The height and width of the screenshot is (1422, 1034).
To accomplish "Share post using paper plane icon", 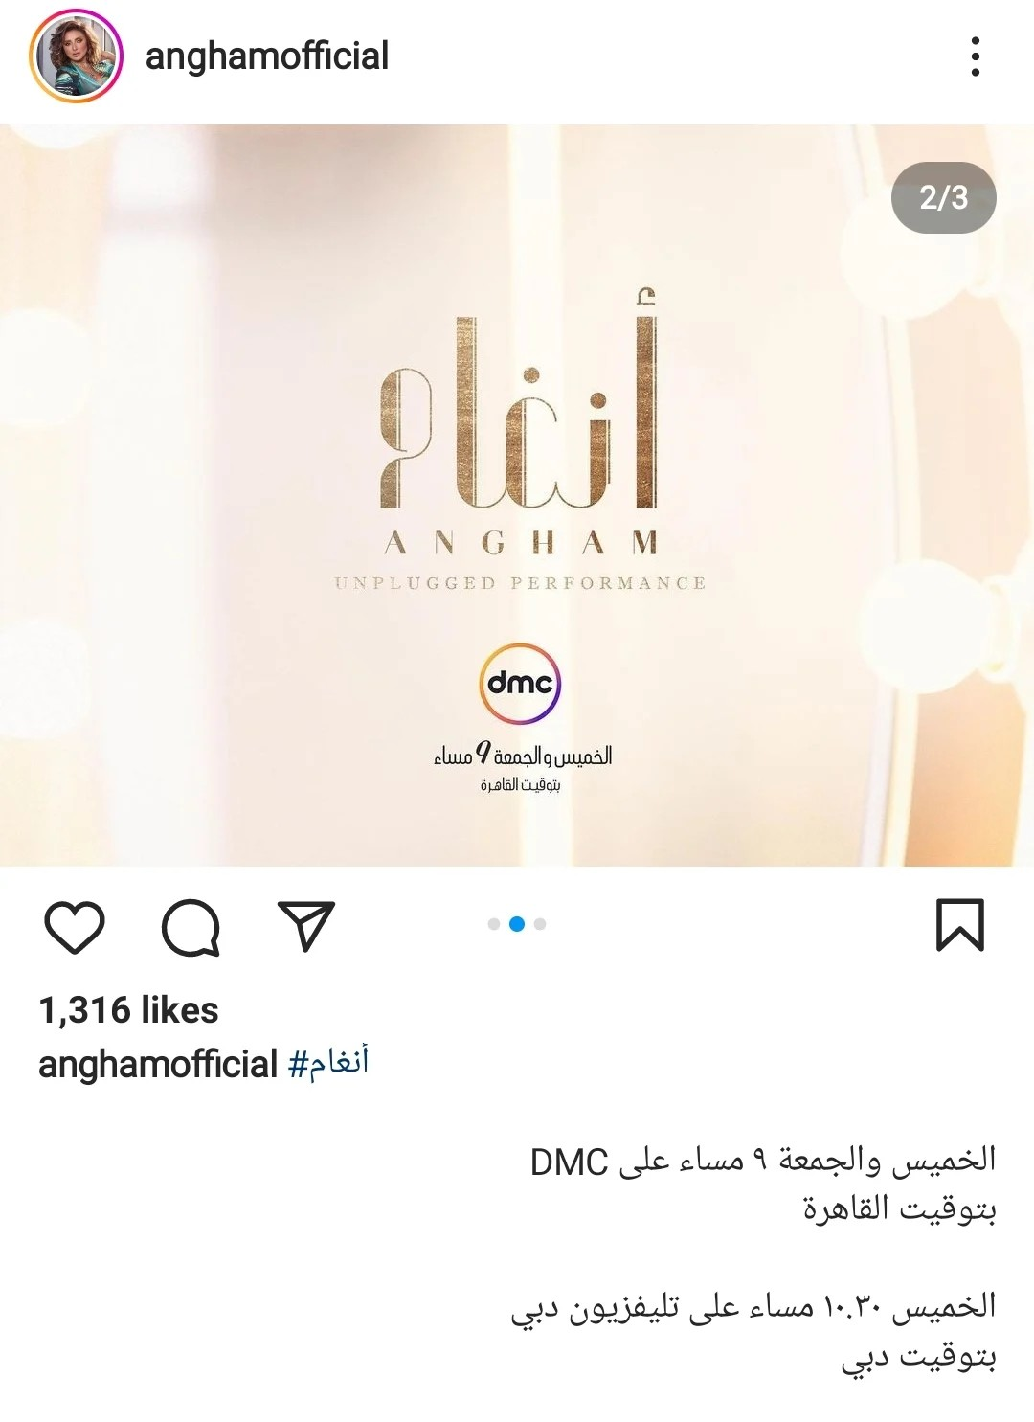I will 306,926.
